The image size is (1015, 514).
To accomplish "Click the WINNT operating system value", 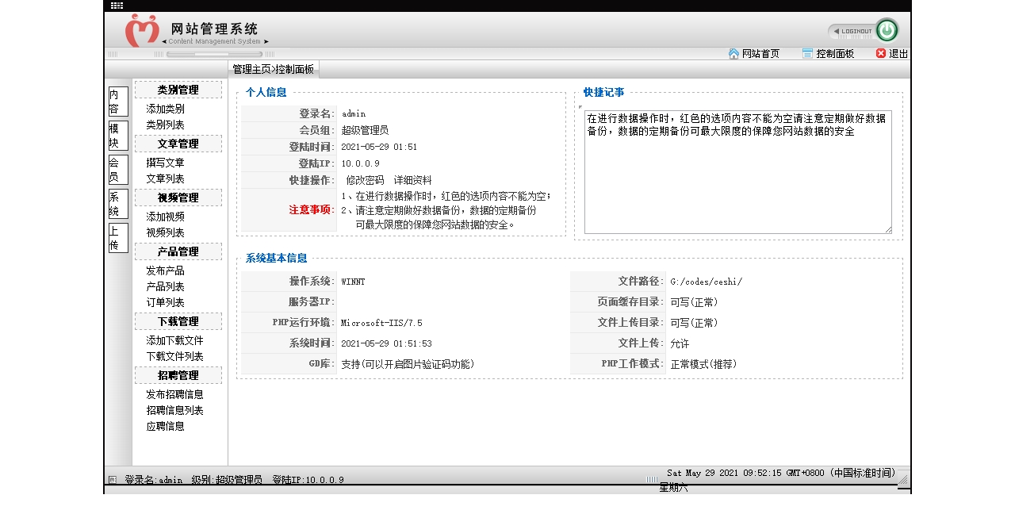I will [x=353, y=282].
